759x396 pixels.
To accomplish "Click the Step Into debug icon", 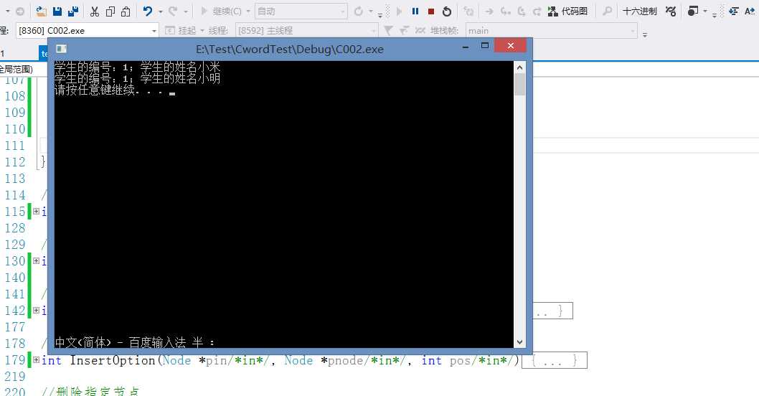I will [x=506, y=11].
